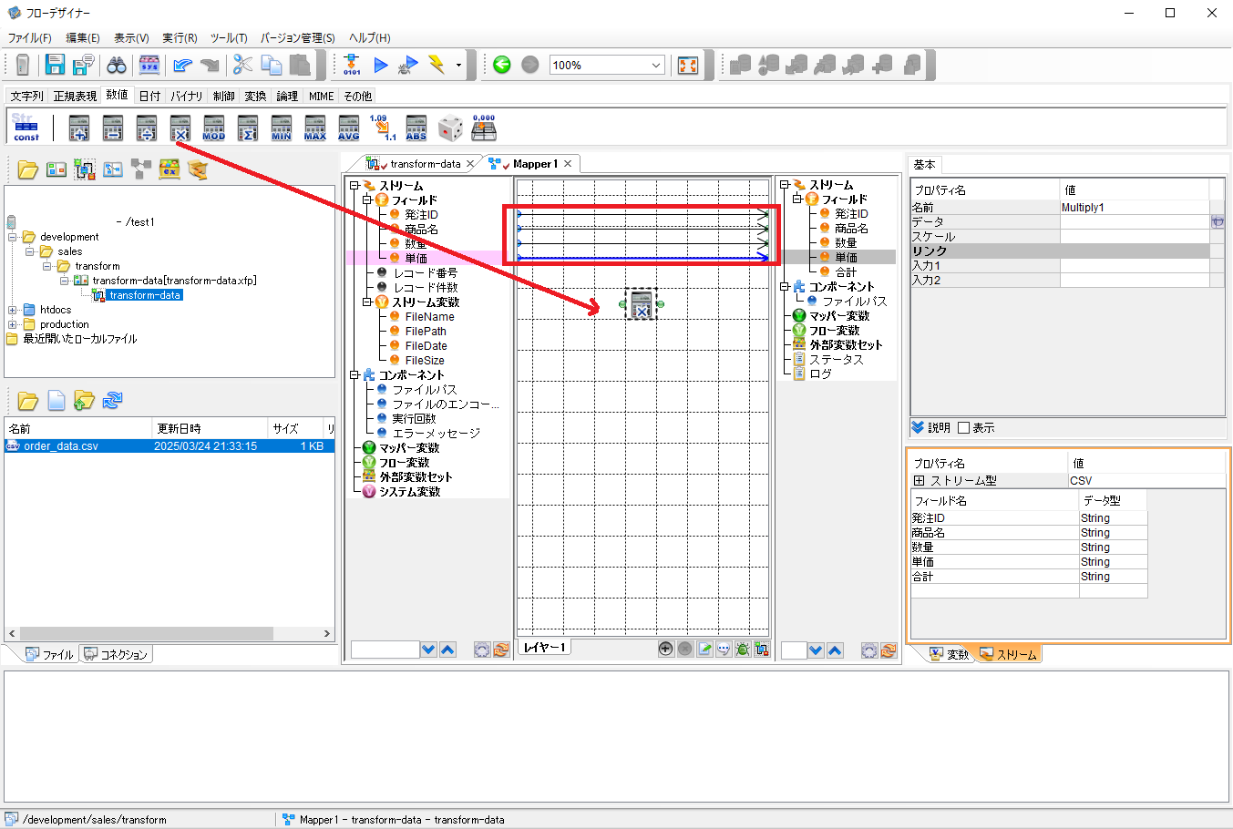Click the sys settings toolbar icon

149,65
